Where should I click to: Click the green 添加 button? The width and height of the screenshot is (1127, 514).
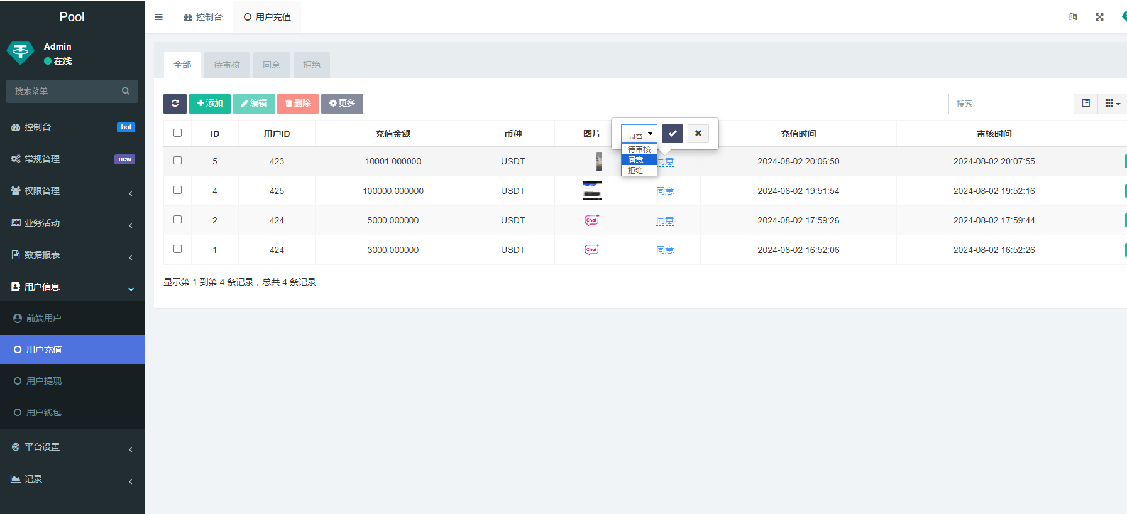coord(210,104)
